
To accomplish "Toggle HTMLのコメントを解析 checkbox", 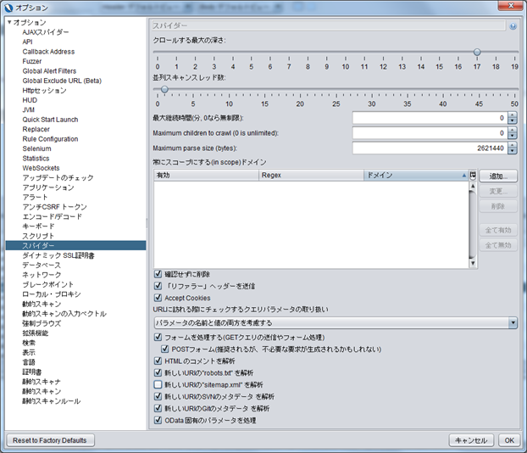I will point(158,361).
